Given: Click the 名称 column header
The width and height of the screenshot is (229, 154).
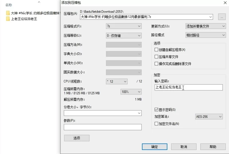Looking at the screenshot, I should pyautogui.click(x=9, y=5).
